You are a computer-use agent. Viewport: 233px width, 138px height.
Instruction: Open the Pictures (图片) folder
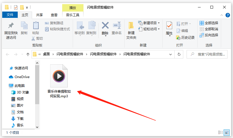(x=17, y=106)
